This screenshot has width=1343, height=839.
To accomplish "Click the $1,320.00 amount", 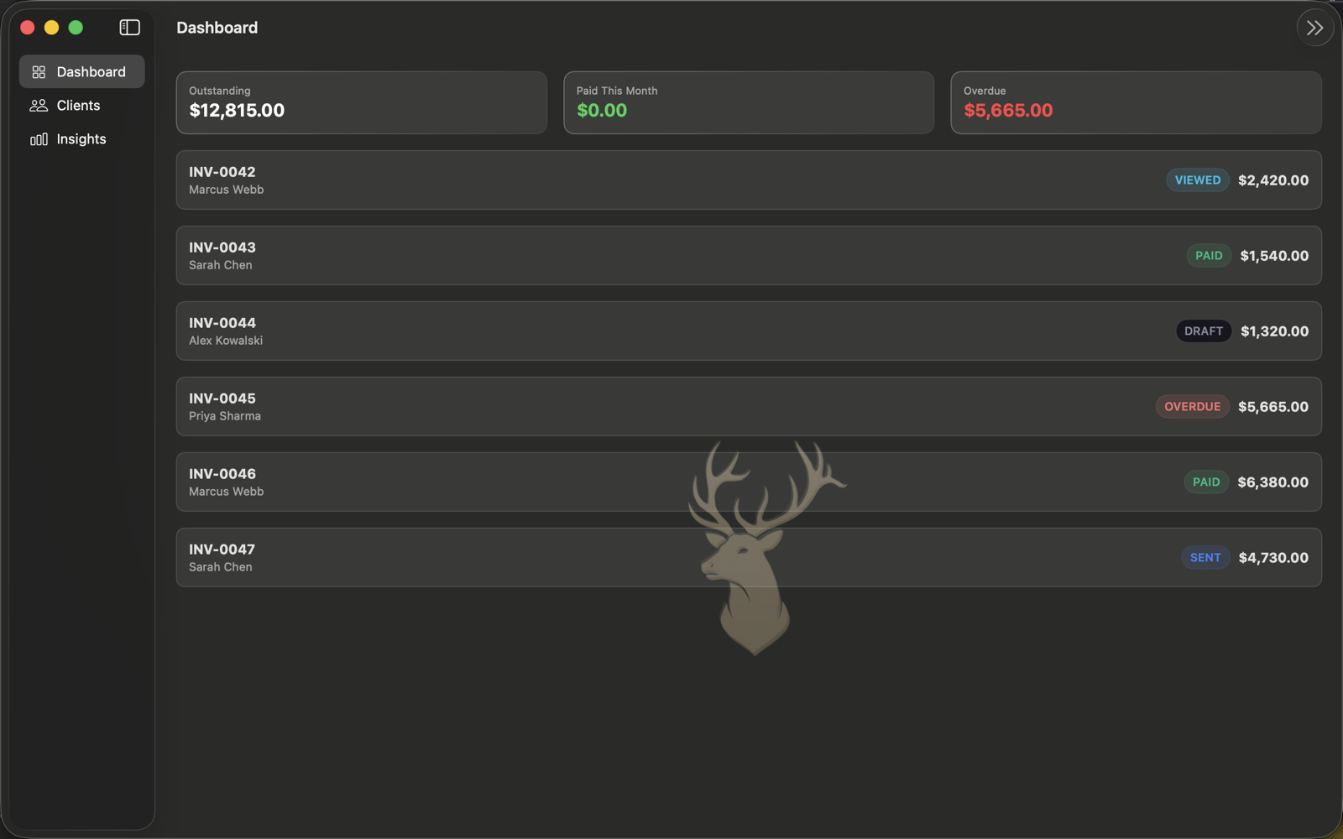I will click(1274, 331).
